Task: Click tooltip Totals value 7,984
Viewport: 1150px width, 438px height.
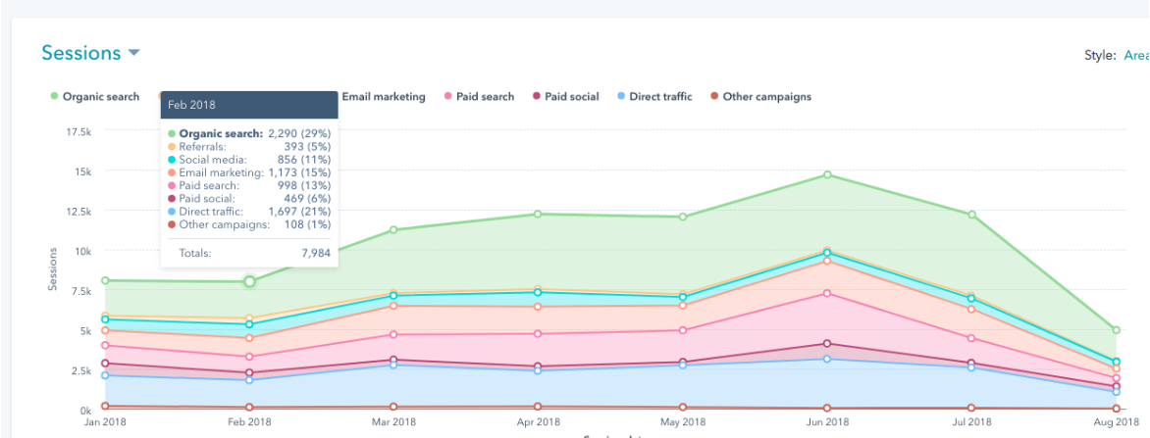Action: (x=315, y=254)
